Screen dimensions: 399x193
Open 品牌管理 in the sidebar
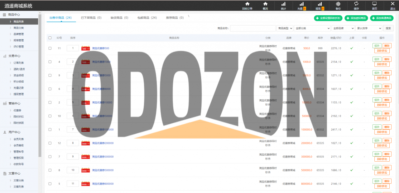tap(18, 34)
